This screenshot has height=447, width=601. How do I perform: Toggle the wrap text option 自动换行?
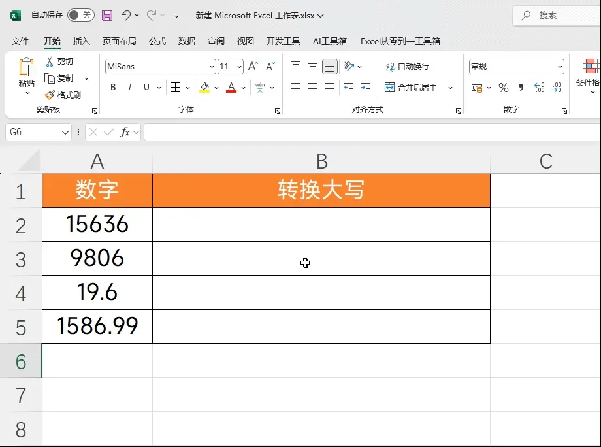point(407,67)
